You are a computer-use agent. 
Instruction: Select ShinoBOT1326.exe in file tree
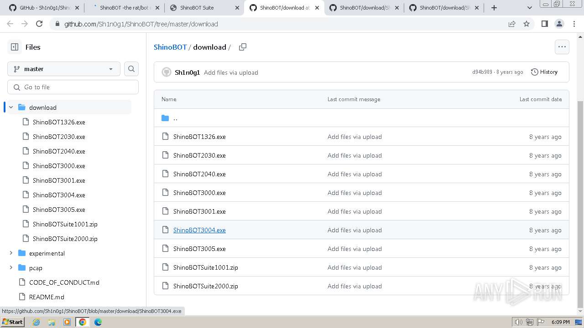pos(59,122)
